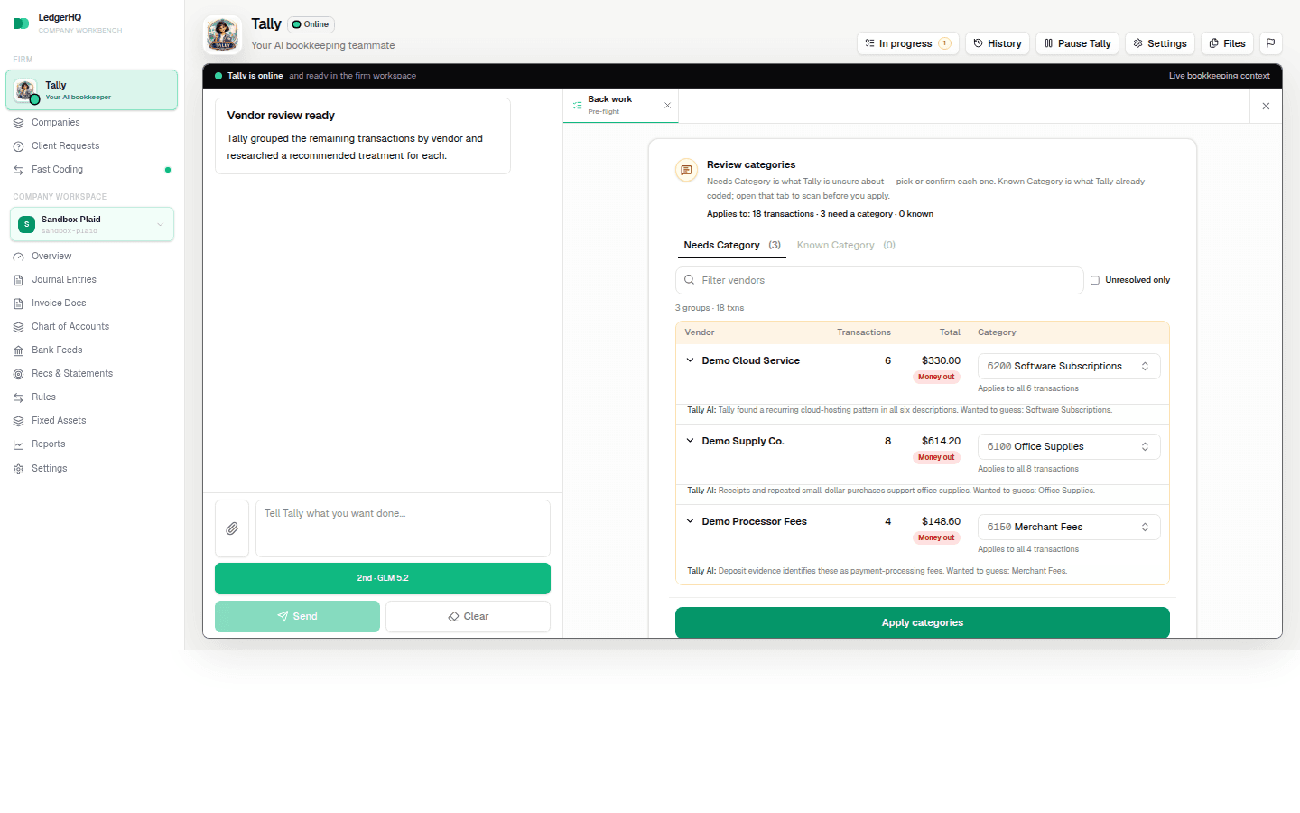Close the right side panel
The height and width of the screenshot is (813, 1300).
(1266, 107)
